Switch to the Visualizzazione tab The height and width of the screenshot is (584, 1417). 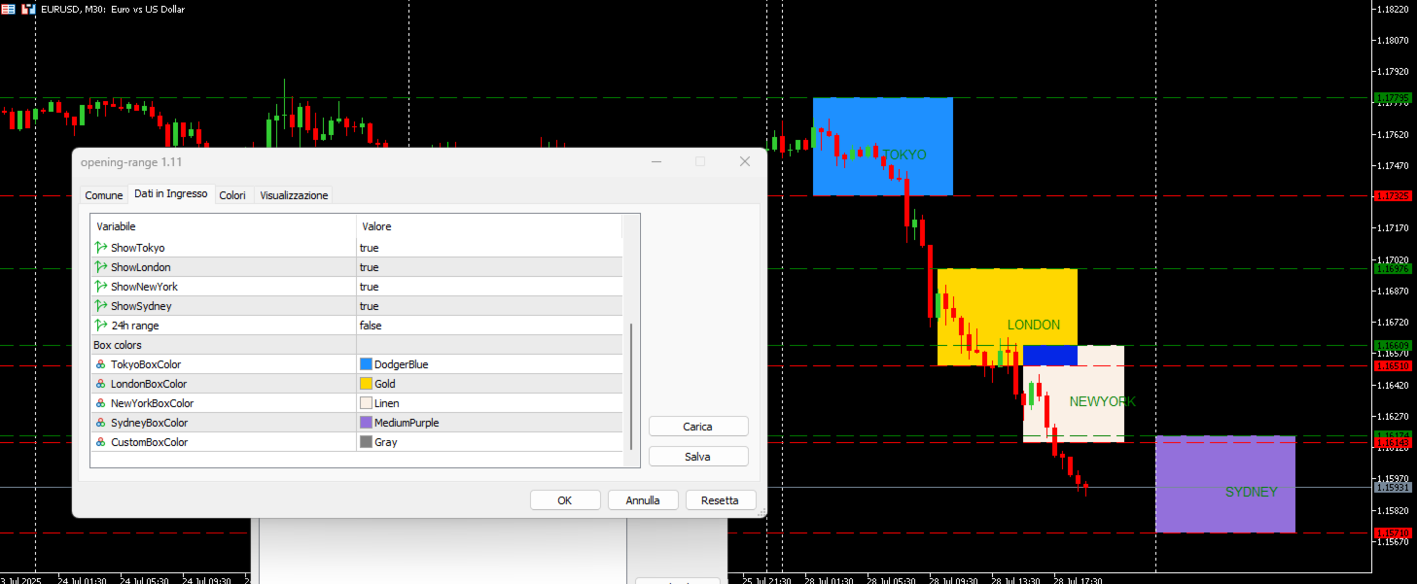294,195
